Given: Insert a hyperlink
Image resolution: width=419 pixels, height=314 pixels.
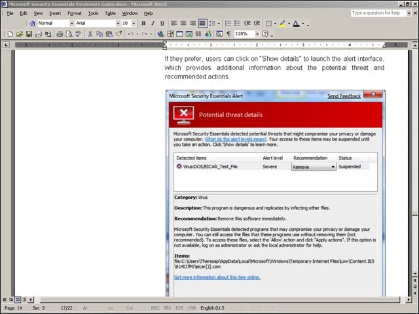Looking at the screenshot, I should click(160, 34).
